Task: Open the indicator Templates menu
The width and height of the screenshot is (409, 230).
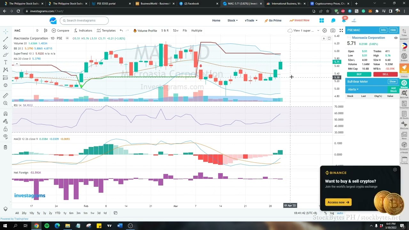Action: tap(106, 30)
